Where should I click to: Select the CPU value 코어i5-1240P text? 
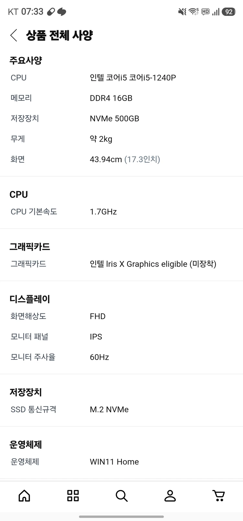click(x=152, y=78)
